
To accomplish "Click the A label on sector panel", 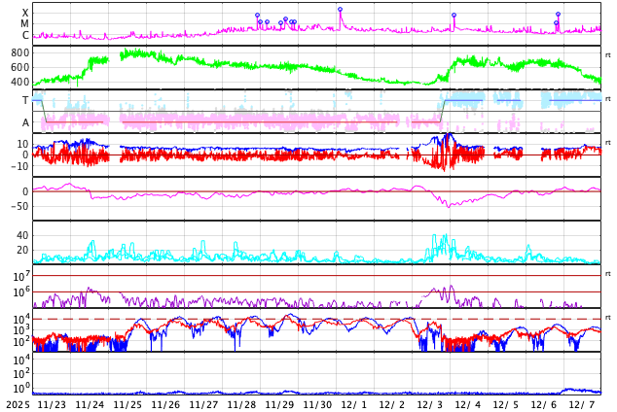I will point(25,122).
